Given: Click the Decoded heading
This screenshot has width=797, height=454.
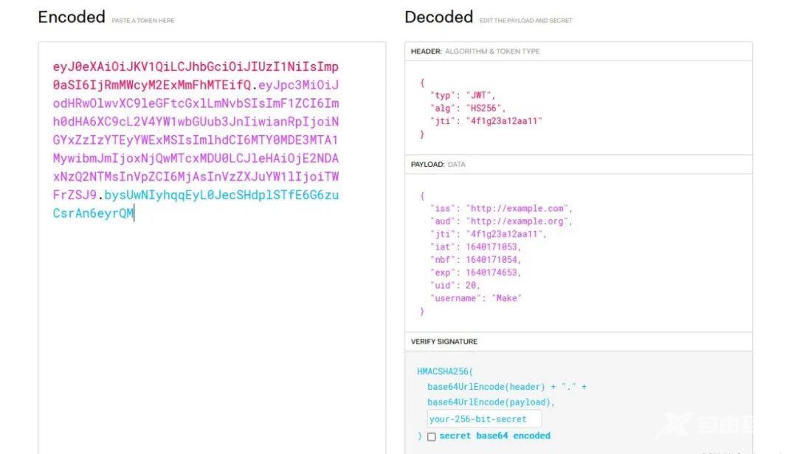Looking at the screenshot, I should 438,17.
